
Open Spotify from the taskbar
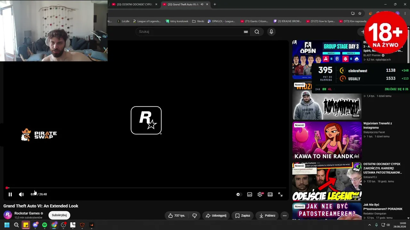click(x=45, y=225)
